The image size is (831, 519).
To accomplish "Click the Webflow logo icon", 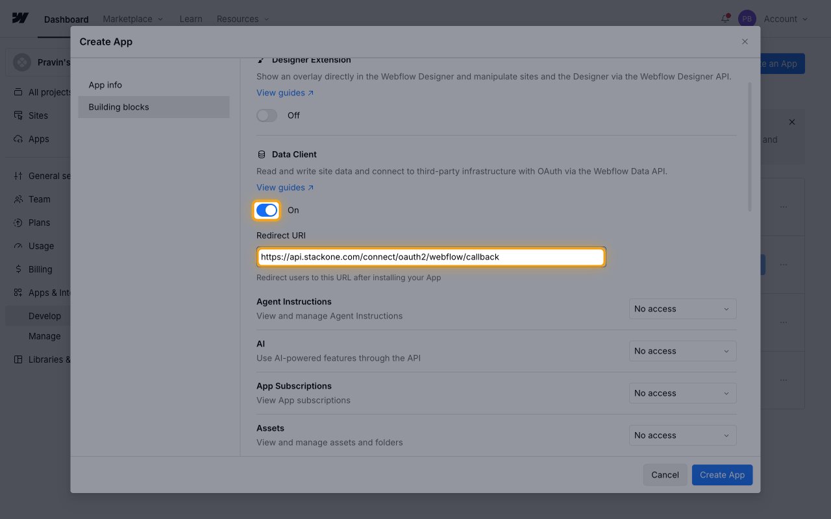I will [x=20, y=18].
